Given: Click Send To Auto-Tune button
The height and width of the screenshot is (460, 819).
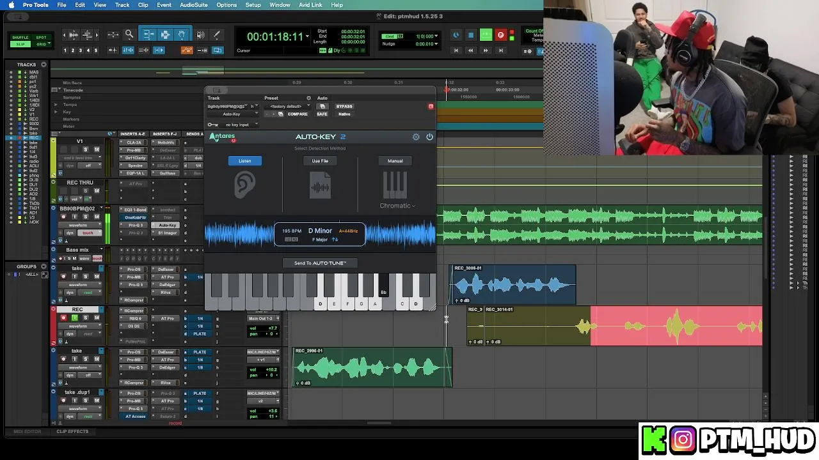Looking at the screenshot, I should coord(320,263).
